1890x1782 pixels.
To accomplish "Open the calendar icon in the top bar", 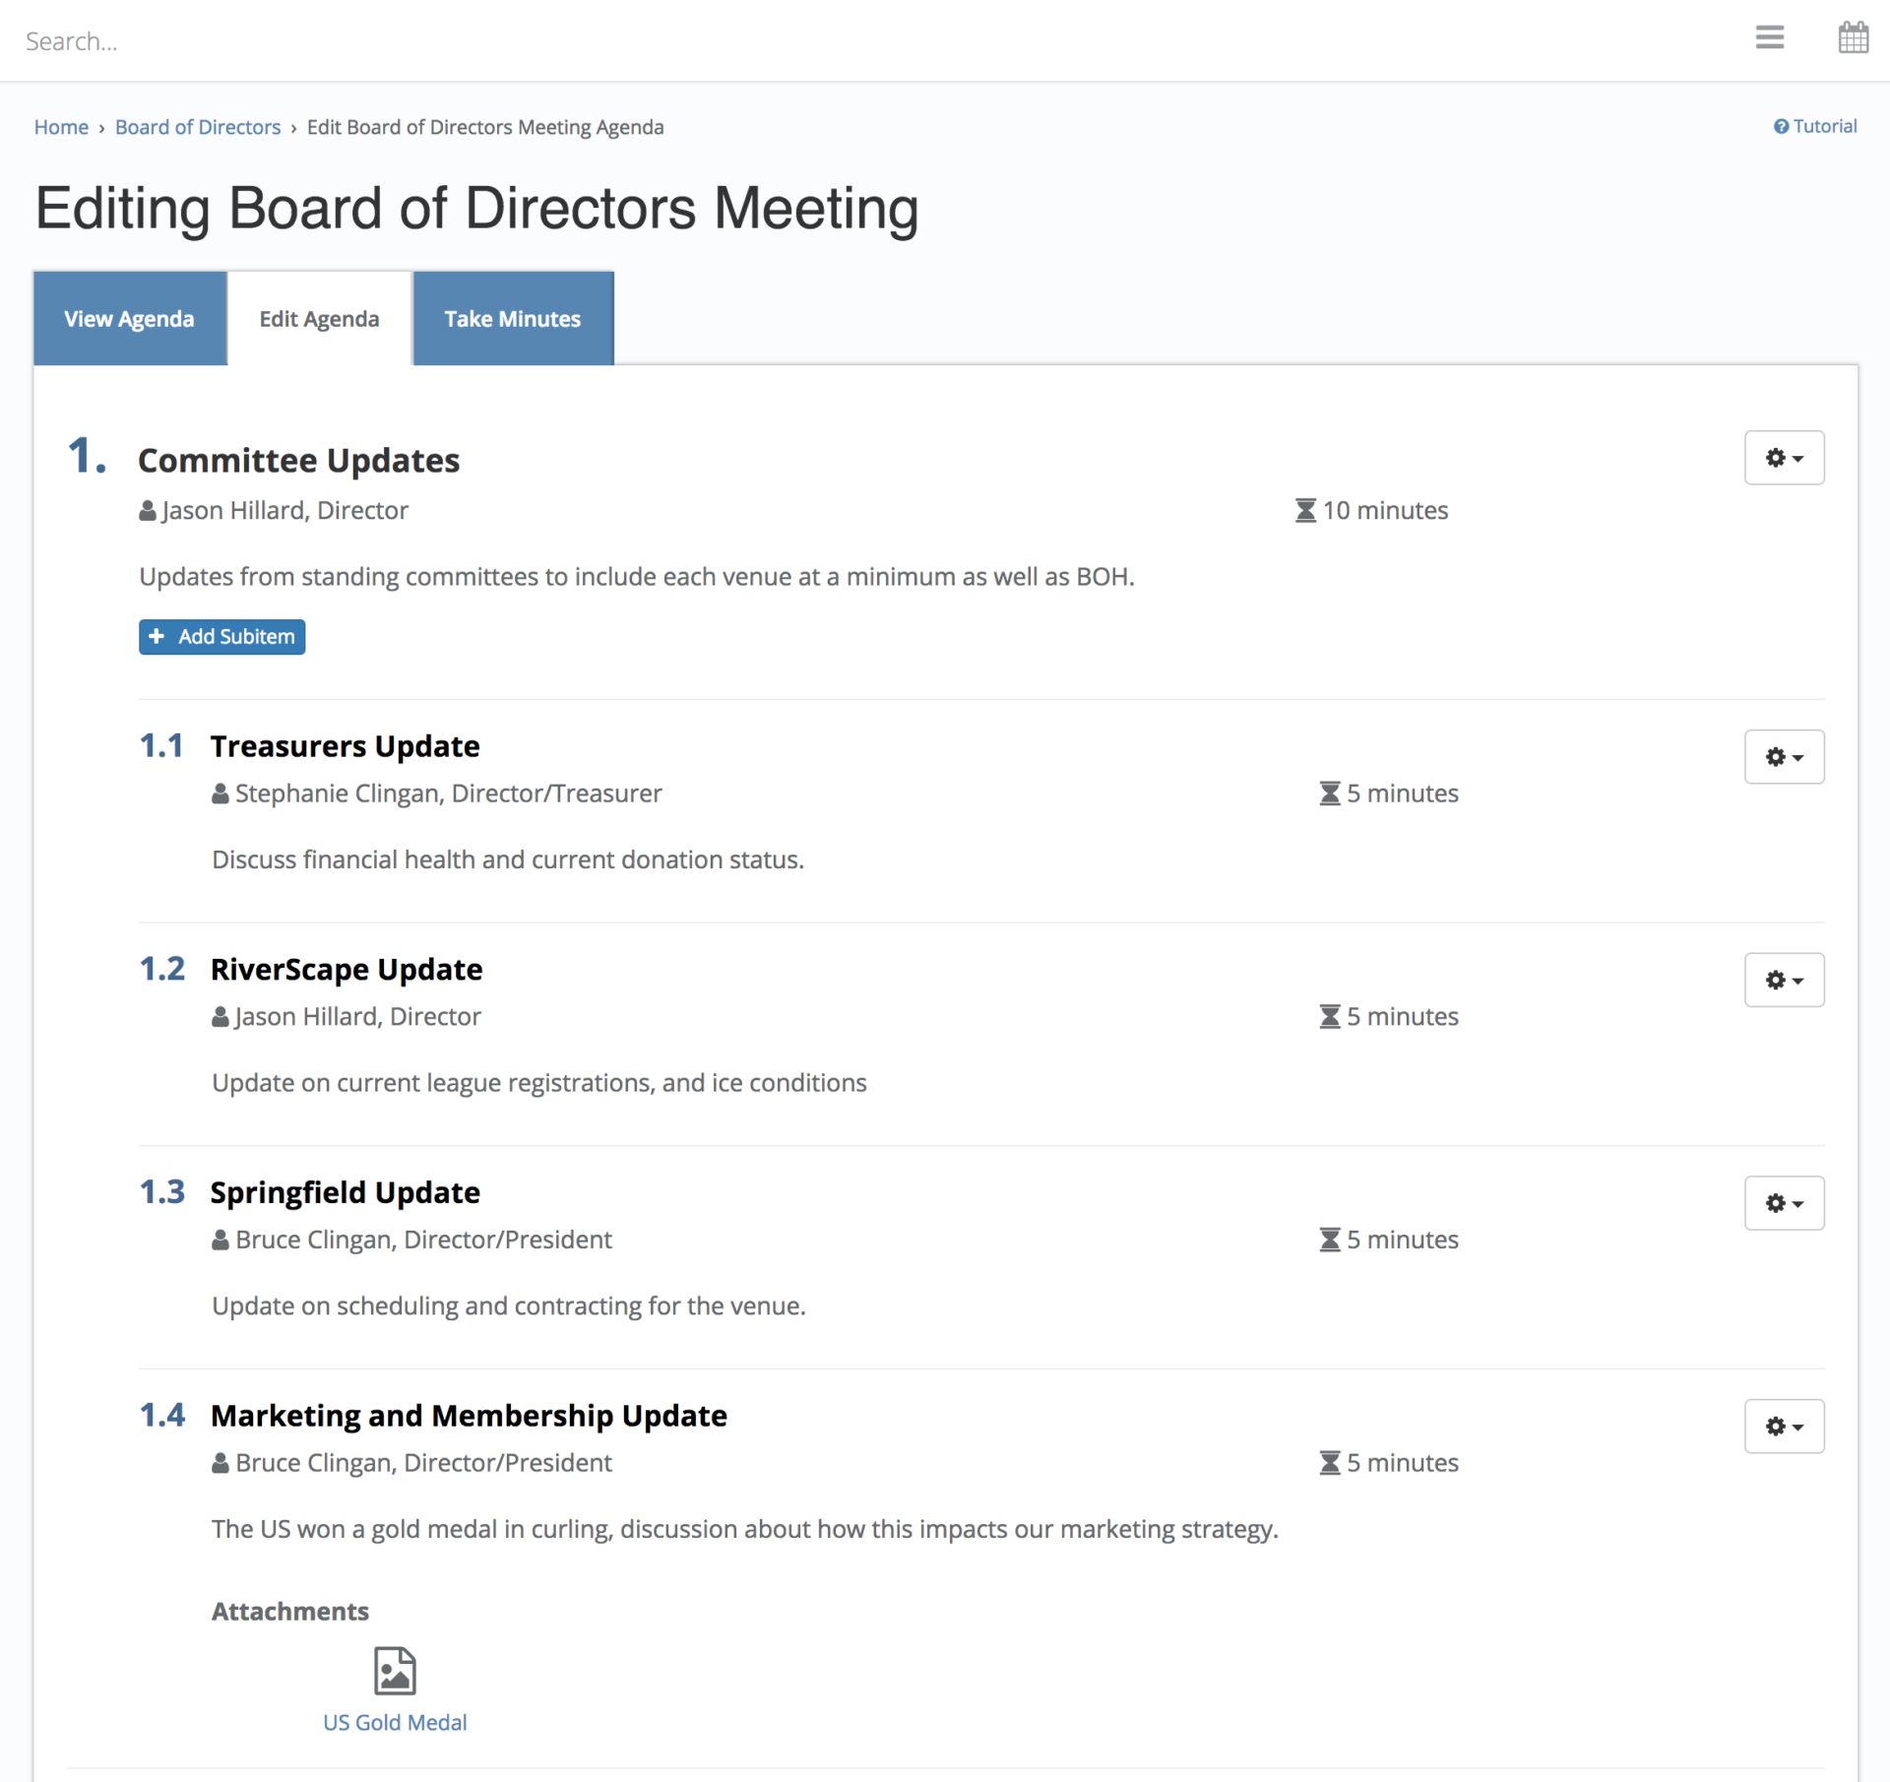I will pos(1854,37).
